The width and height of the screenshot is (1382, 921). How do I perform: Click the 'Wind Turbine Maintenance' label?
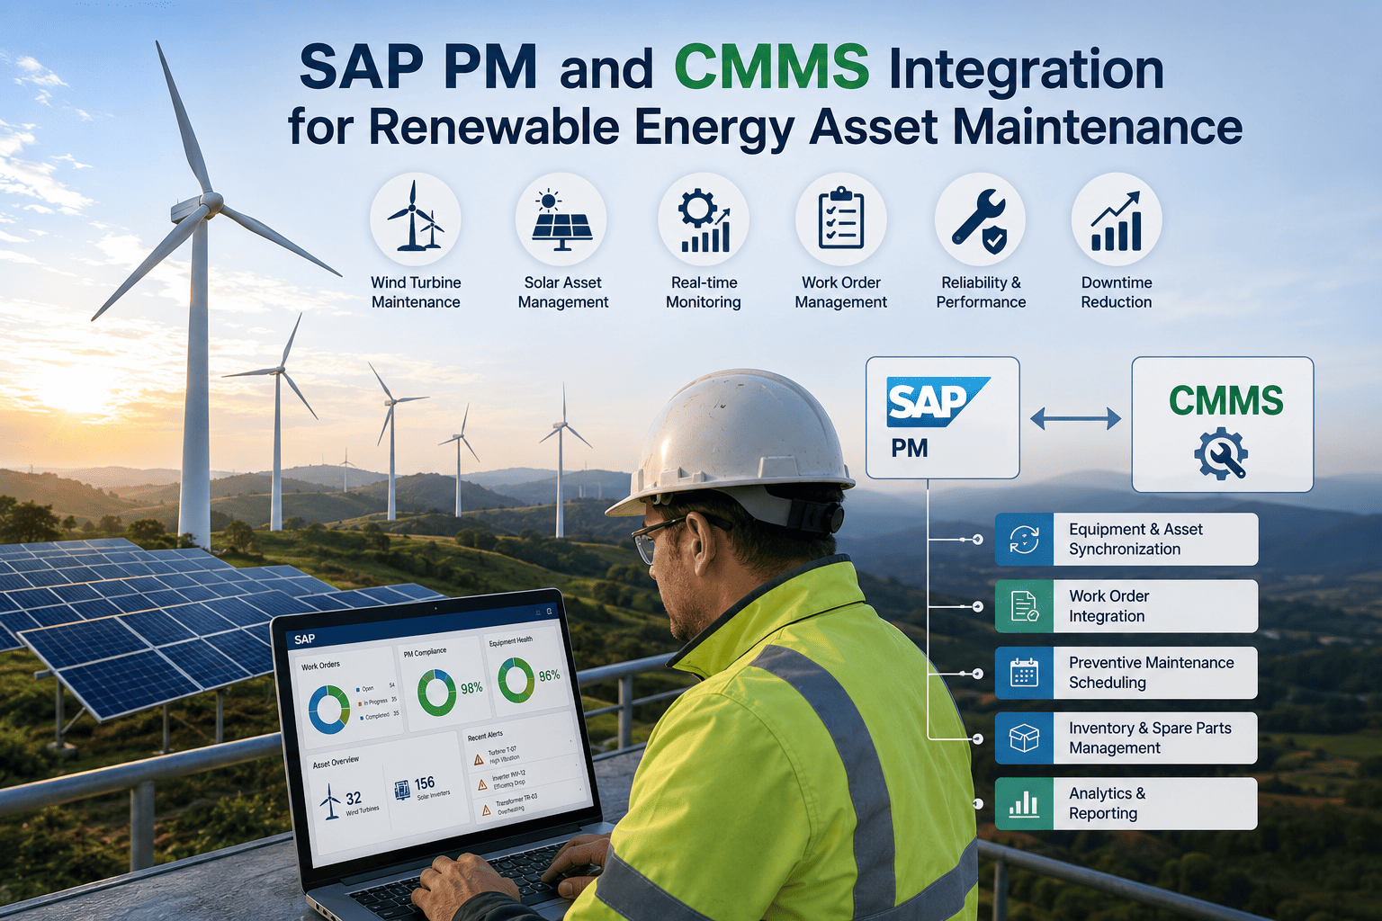tap(416, 292)
